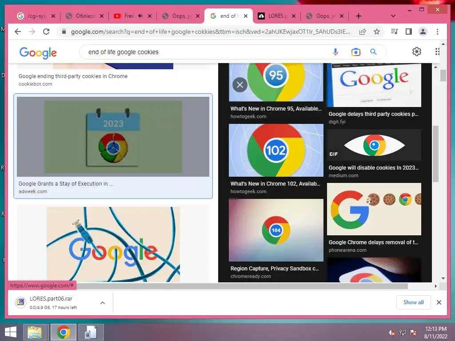Click the preview panel scroll down arrow
Viewport: 455px width, 341px height.
pos(443,278)
